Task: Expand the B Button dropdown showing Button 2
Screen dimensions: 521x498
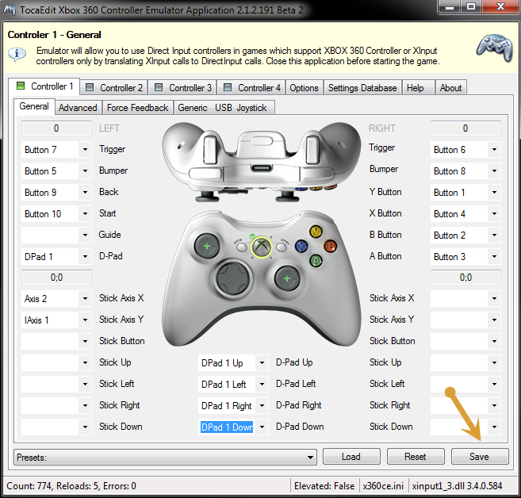Action: pos(494,235)
